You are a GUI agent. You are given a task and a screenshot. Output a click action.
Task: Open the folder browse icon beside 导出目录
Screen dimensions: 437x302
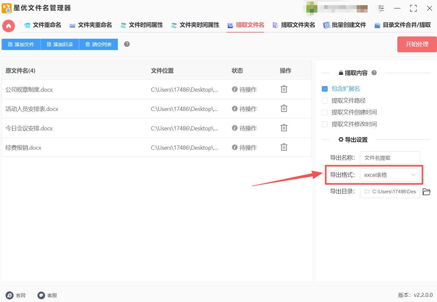point(426,192)
